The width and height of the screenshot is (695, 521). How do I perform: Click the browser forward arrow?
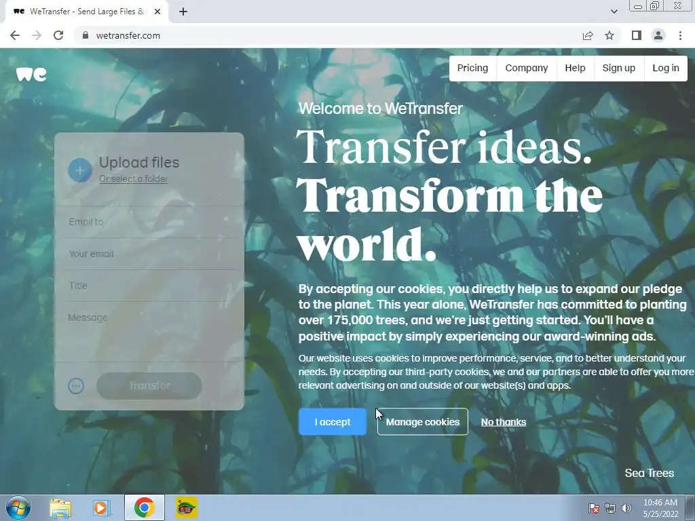pyautogui.click(x=37, y=35)
